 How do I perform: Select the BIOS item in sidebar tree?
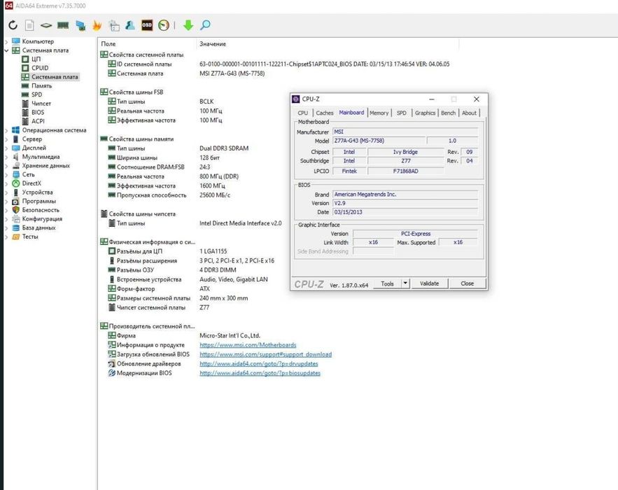point(38,112)
